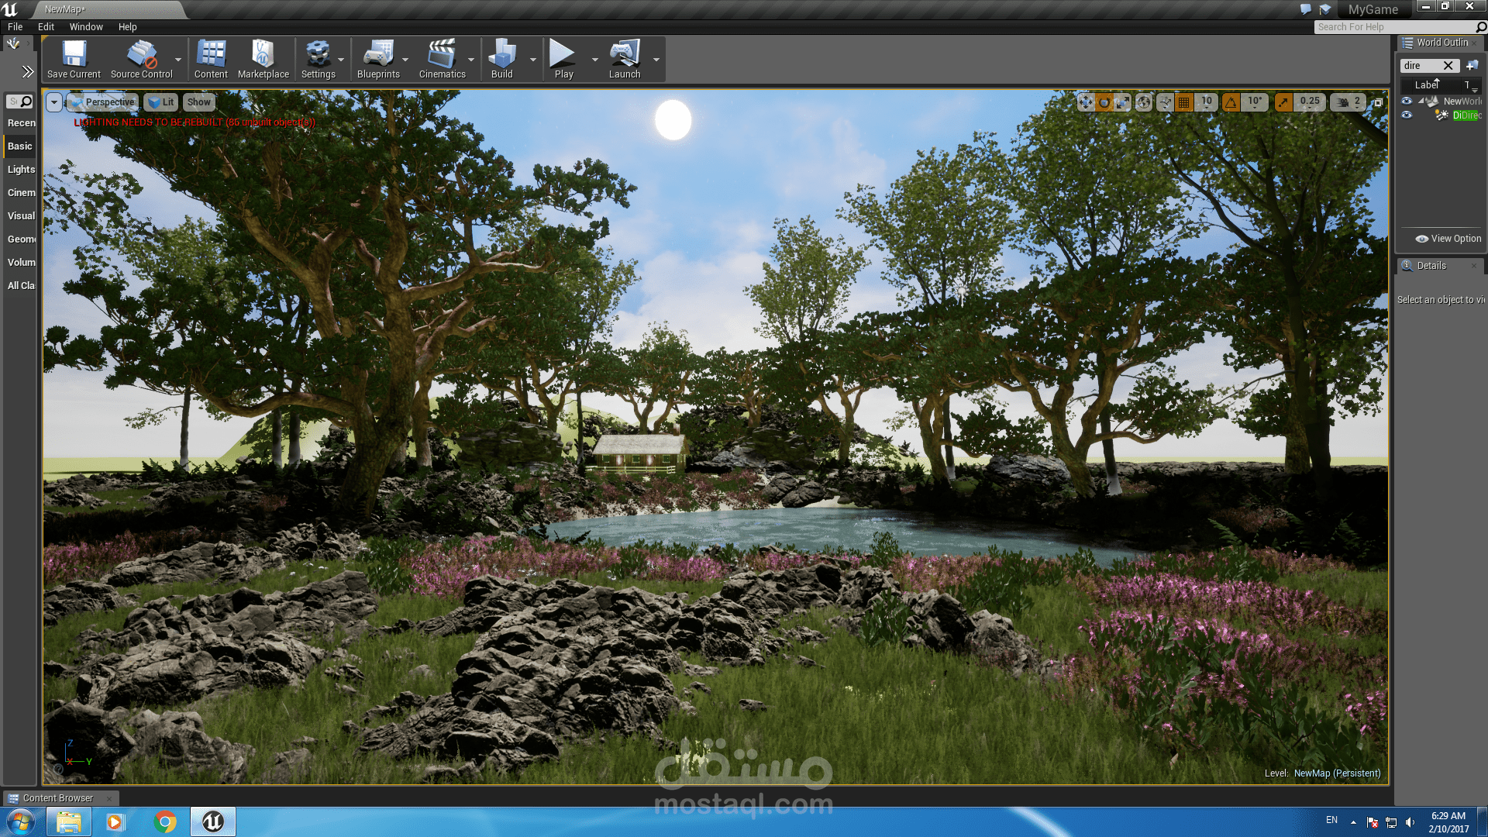Open the Window menu

(x=86, y=26)
